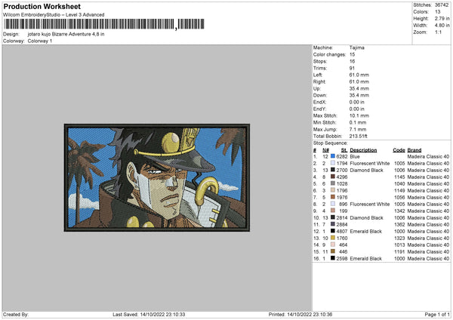Click the Jotaro embroidery design preview
Image resolution: width=453 pixels, height=320 pixels.
[x=157, y=177]
